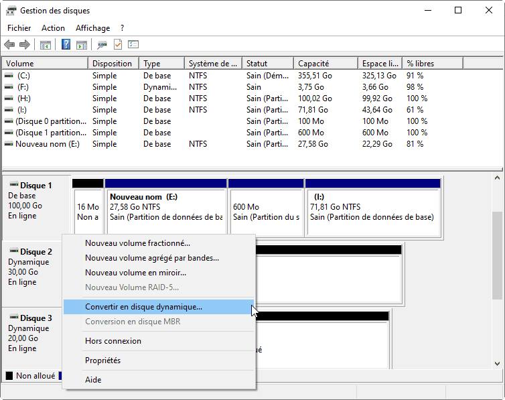Click the checklist settings toolbar icon
The image size is (505, 400).
point(133,45)
